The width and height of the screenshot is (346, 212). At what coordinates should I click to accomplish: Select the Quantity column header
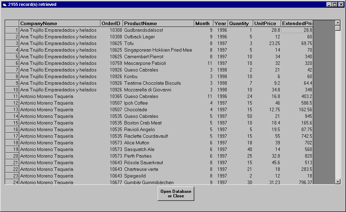241,23
